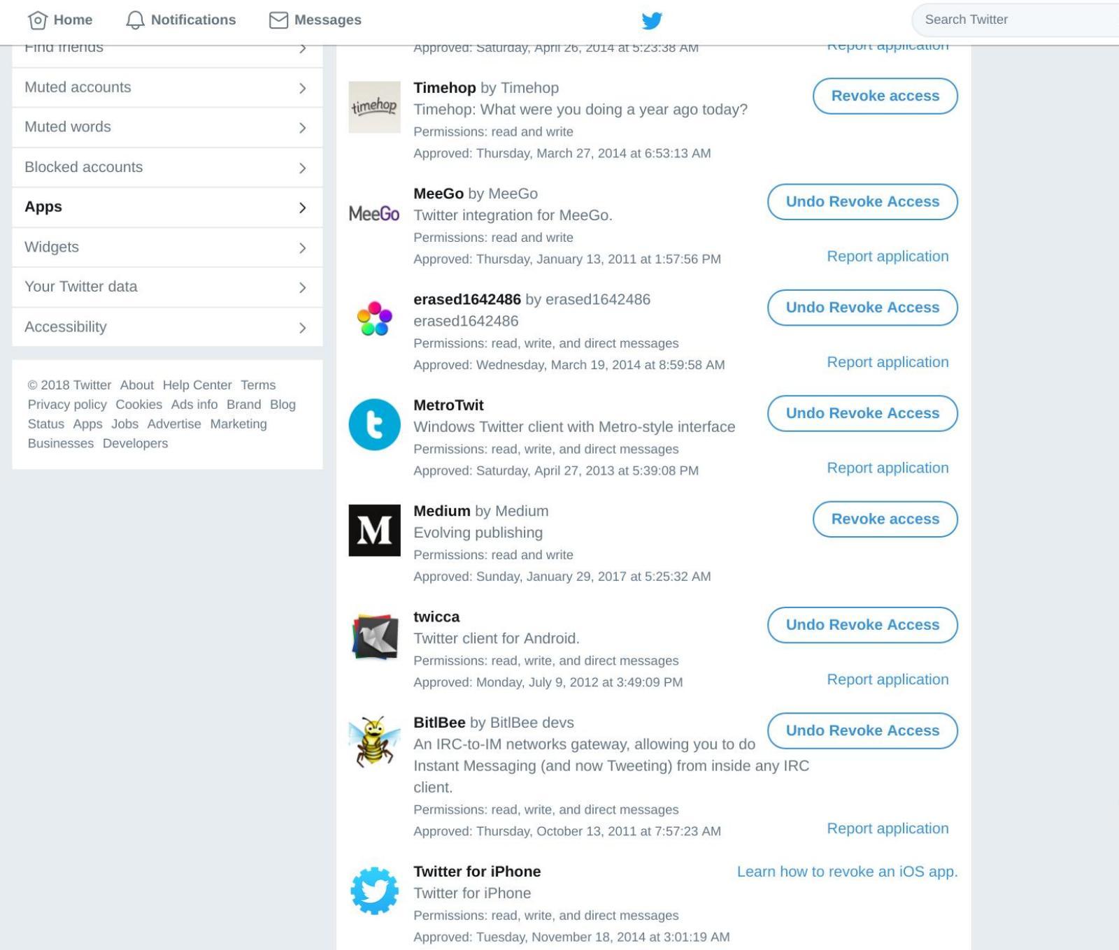This screenshot has height=950, width=1119.
Task: Open the Ads info footer link
Action: 194,405
